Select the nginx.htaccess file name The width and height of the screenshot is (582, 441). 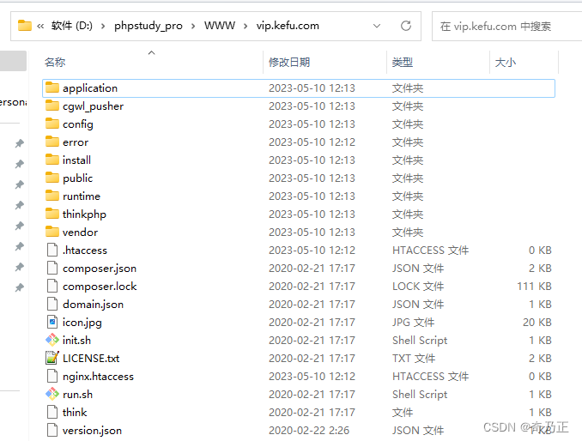[x=98, y=377]
